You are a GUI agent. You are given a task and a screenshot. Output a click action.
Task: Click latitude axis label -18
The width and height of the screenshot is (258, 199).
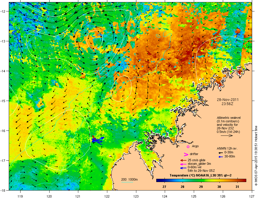tap(3, 190)
